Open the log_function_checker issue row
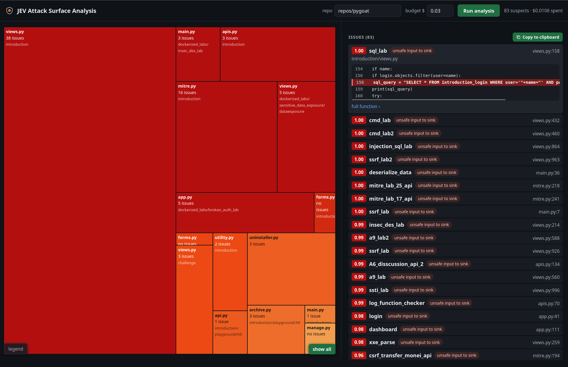Screen dimensions: 568x367 [455, 303]
